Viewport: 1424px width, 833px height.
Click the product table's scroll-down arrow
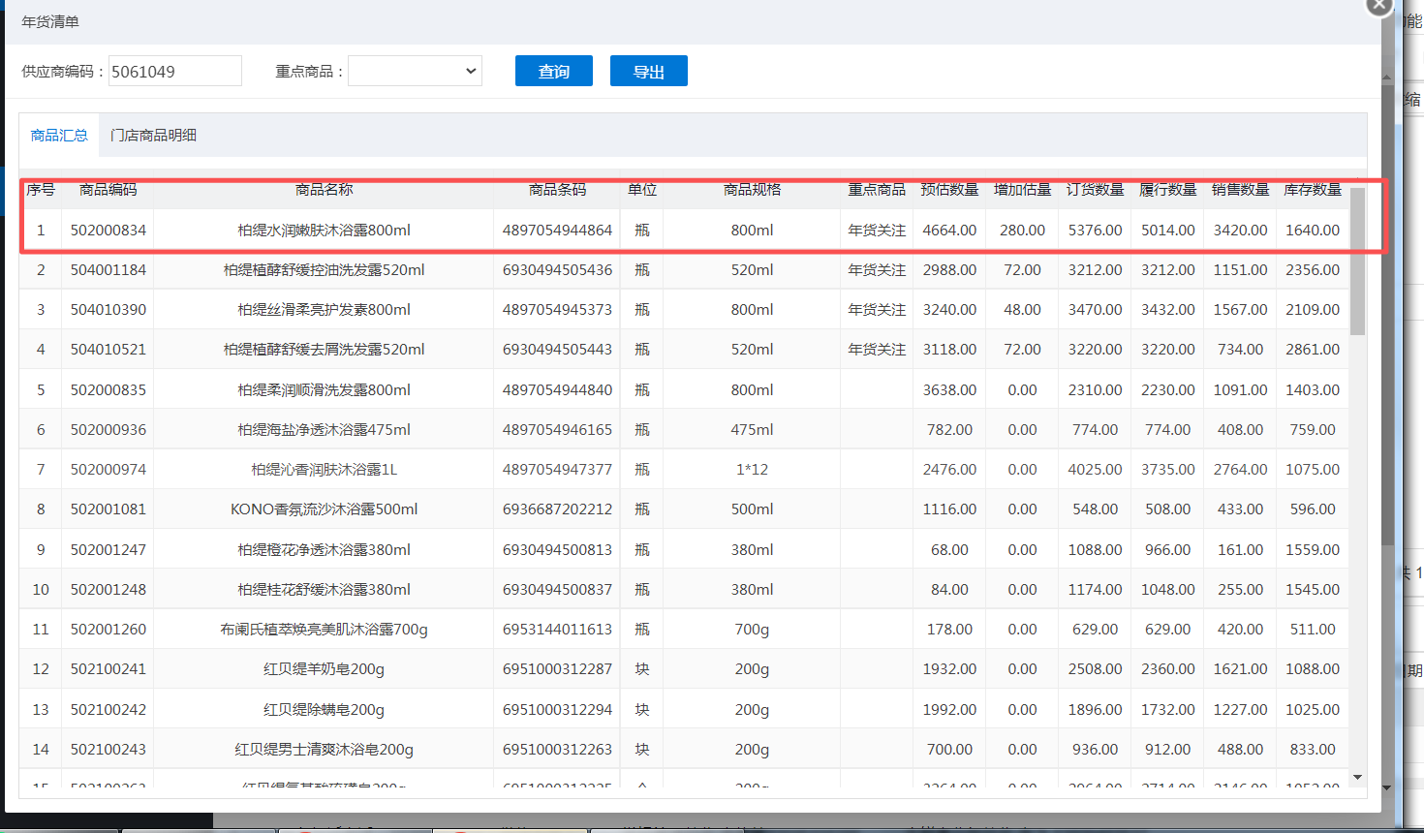1357,777
